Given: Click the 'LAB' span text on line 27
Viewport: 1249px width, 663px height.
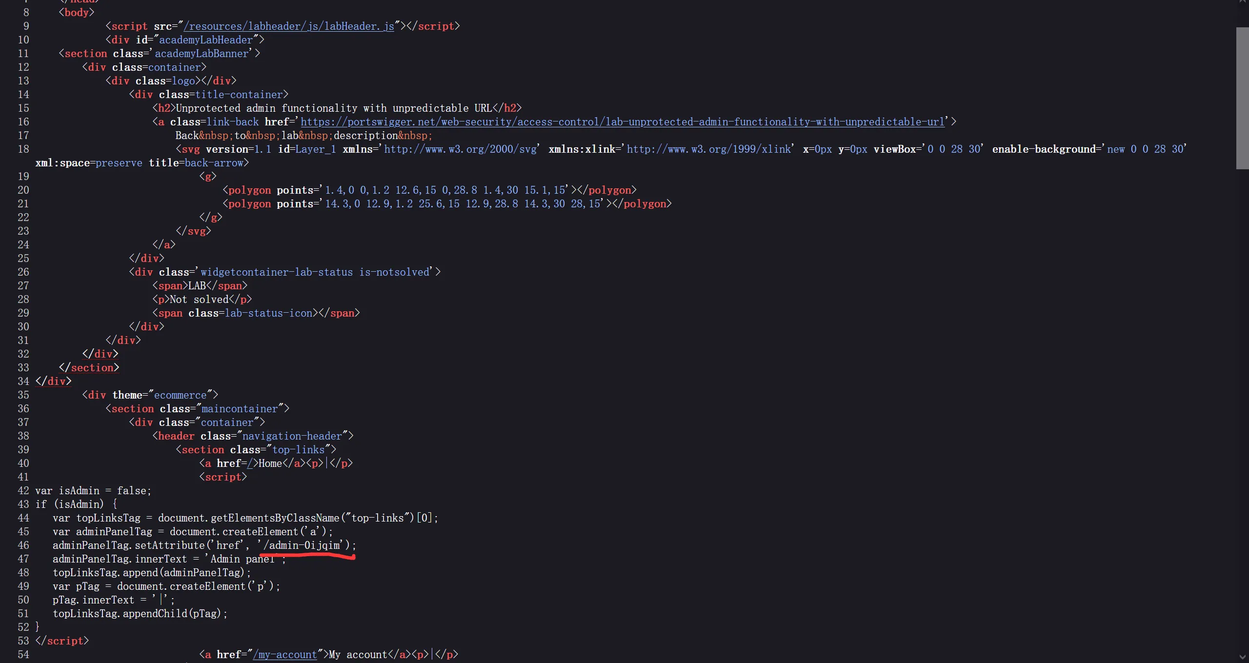Looking at the screenshot, I should point(197,285).
